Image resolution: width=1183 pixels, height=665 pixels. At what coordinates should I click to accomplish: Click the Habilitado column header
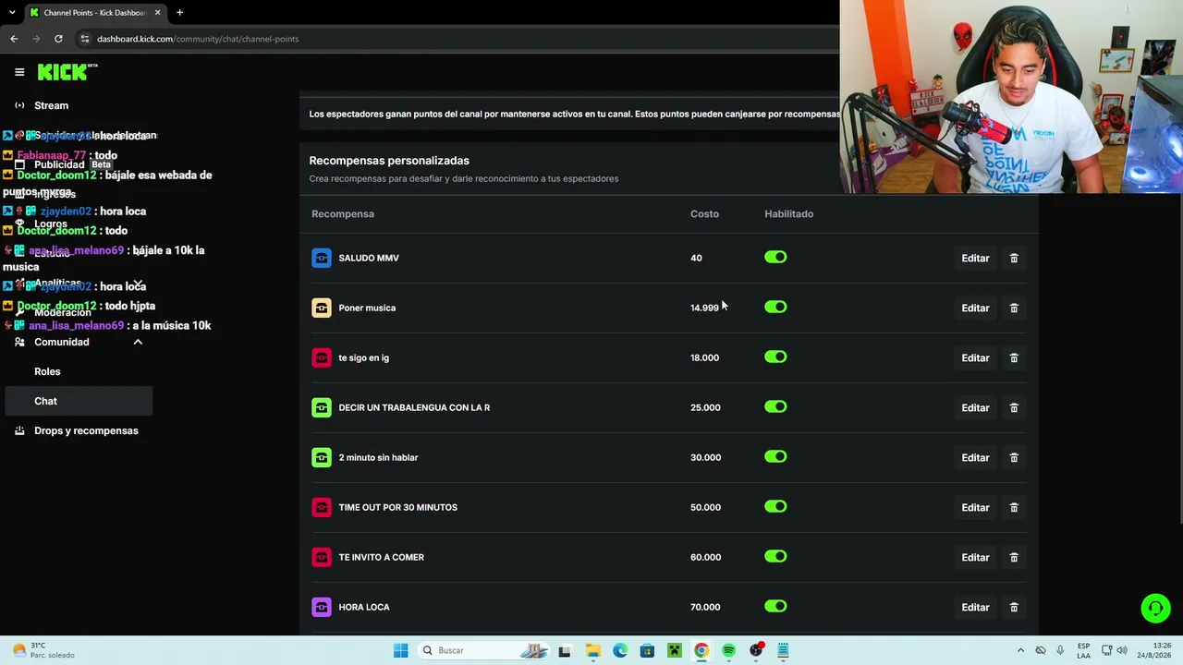(788, 213)
